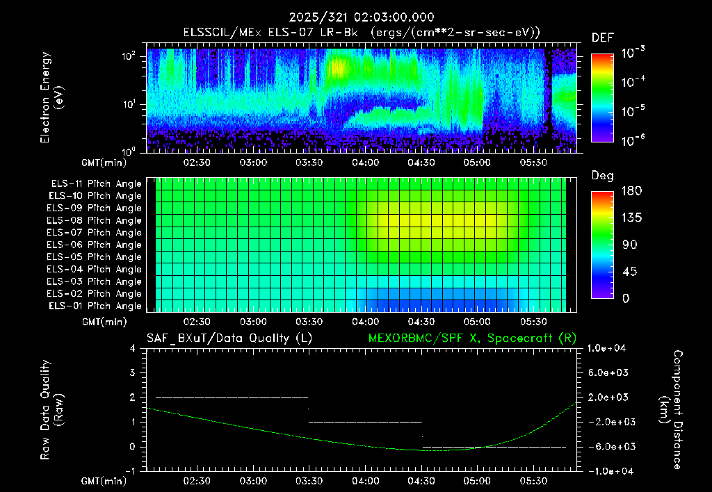
Task: Click the data quality line segment at level 2
Action: pyautogui.click(x=232, y=397)
